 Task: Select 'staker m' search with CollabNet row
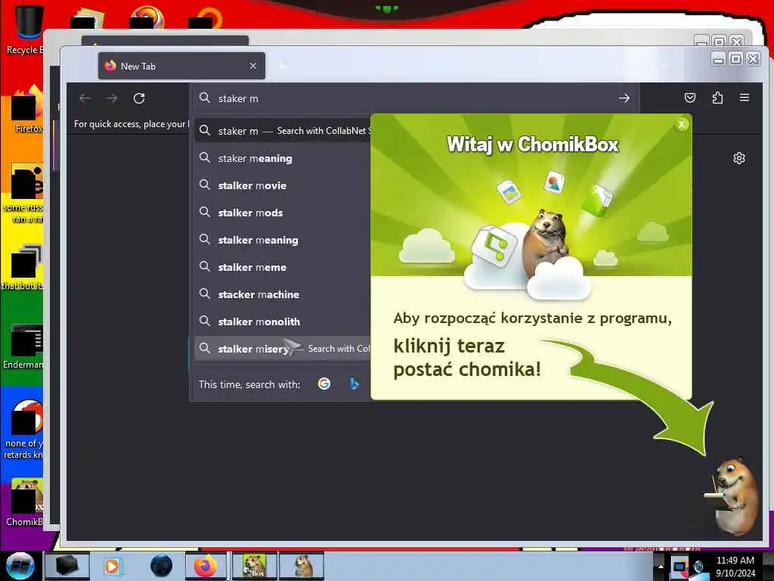pyautogui.click(x=283, y=131)
